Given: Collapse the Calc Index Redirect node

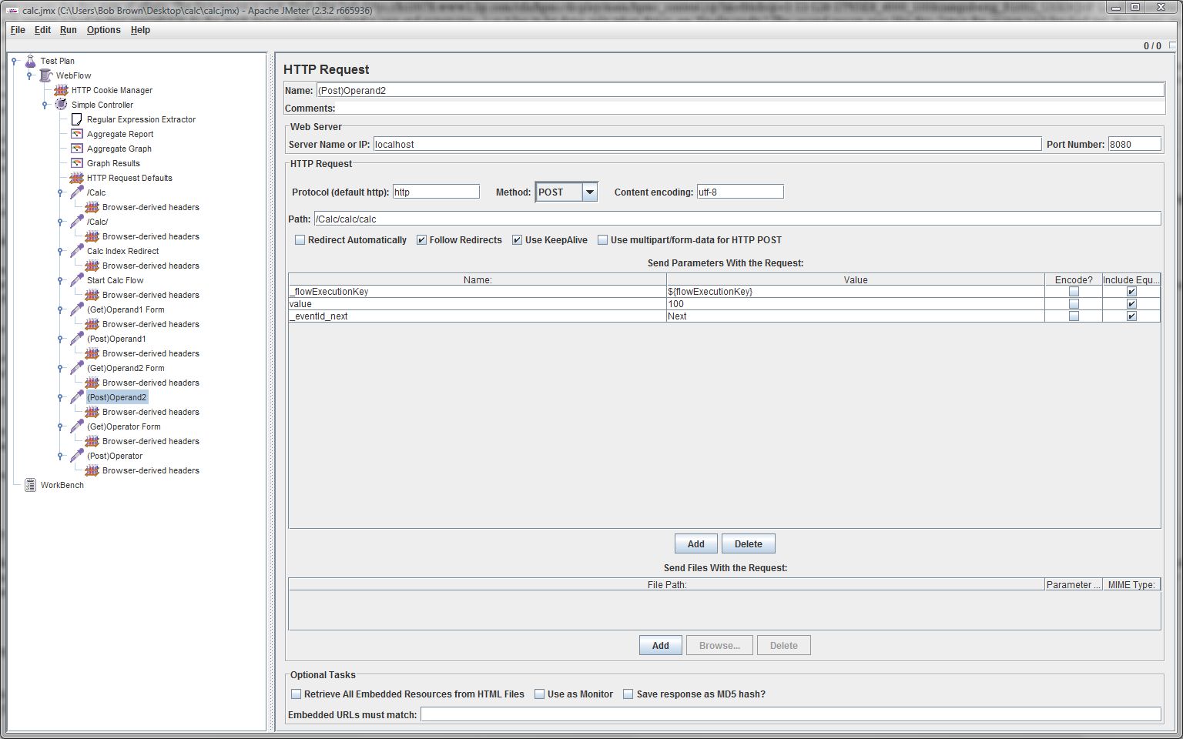Looking at the screenshot, I should coord(60,251).
